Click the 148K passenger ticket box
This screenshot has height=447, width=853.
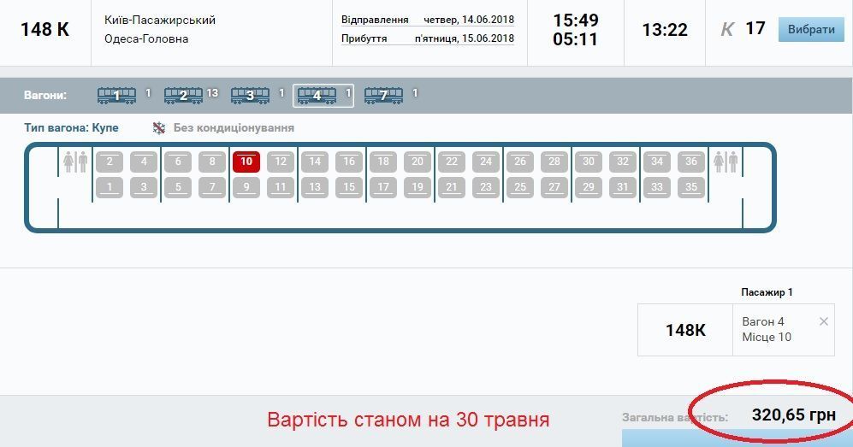tap(685, 330)
